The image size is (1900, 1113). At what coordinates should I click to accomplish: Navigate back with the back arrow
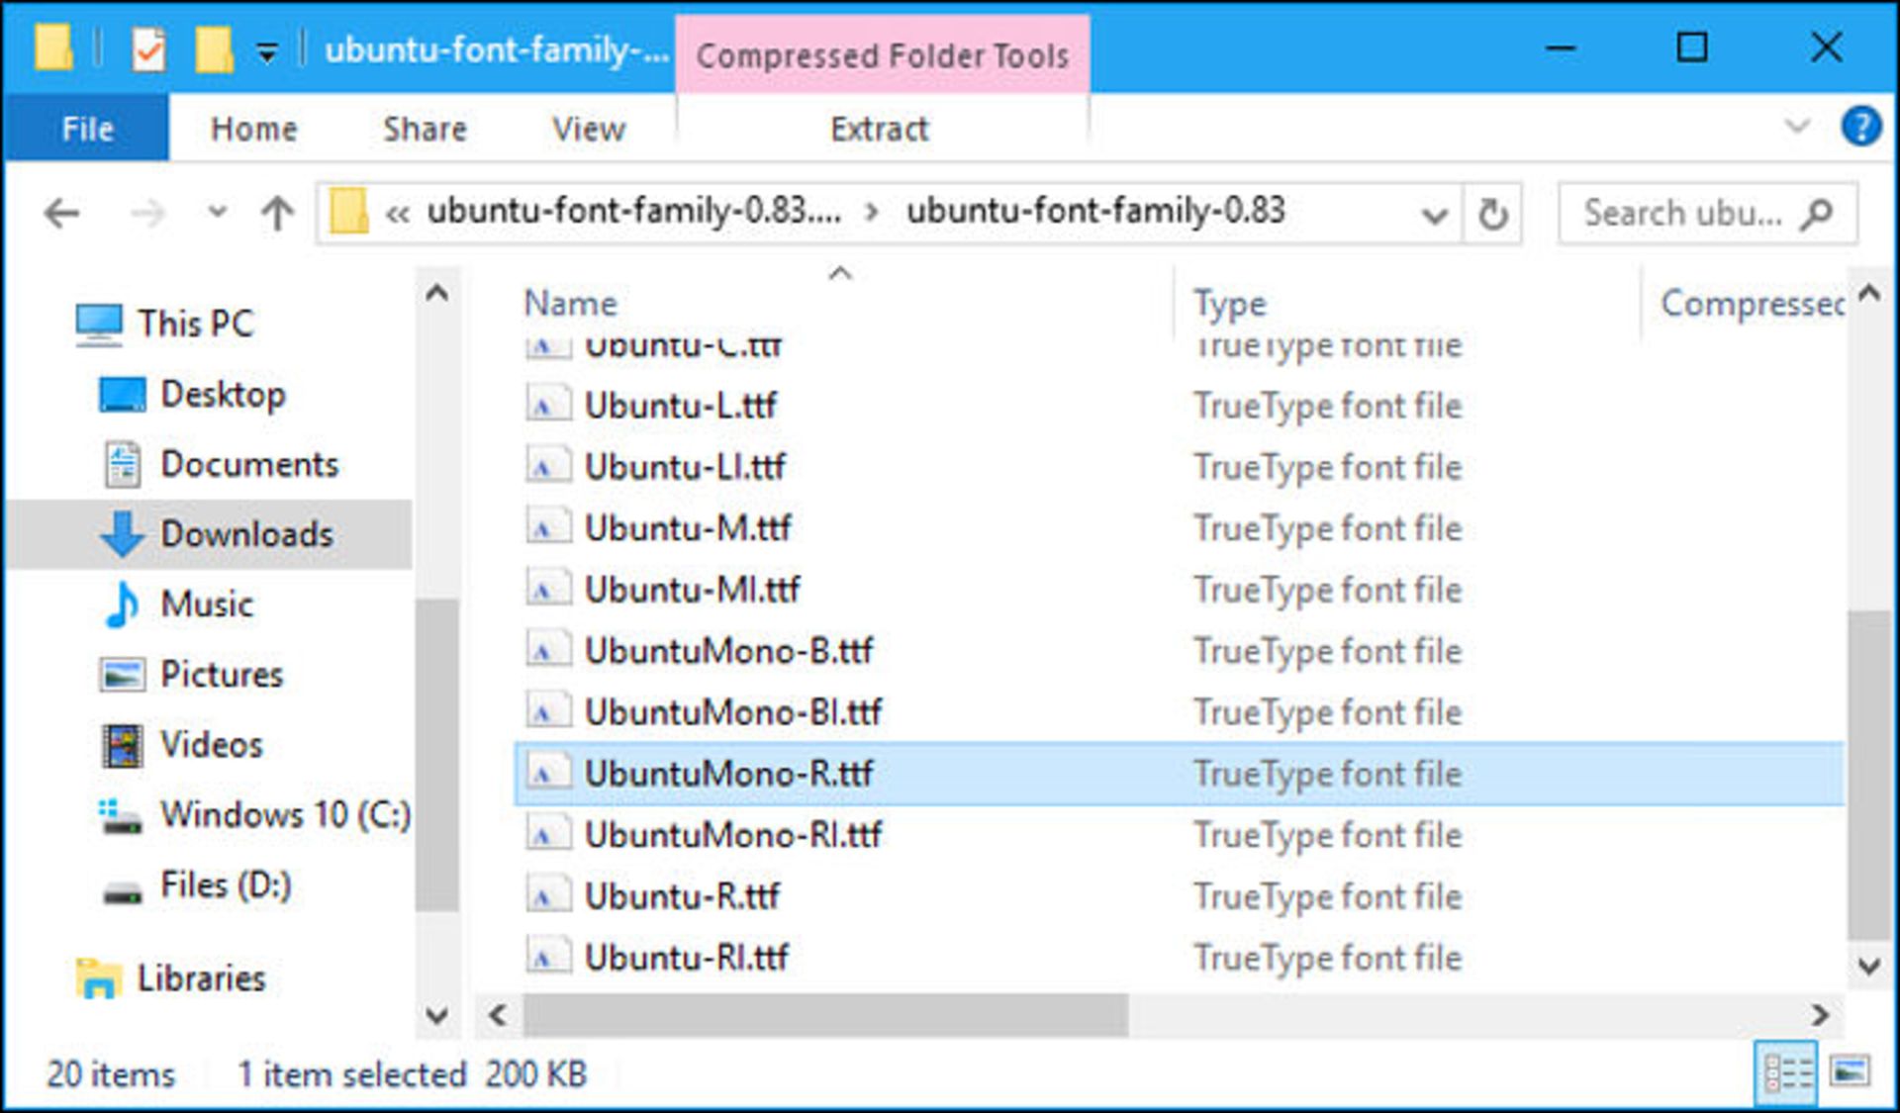tap(62, 213)
